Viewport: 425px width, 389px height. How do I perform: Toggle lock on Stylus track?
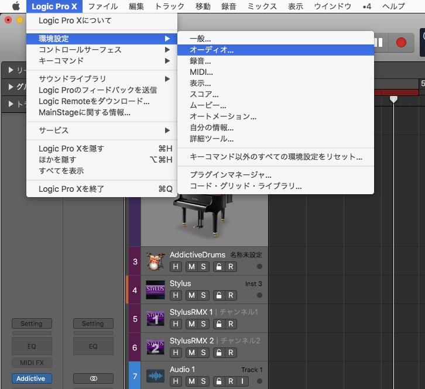[219, 295]
